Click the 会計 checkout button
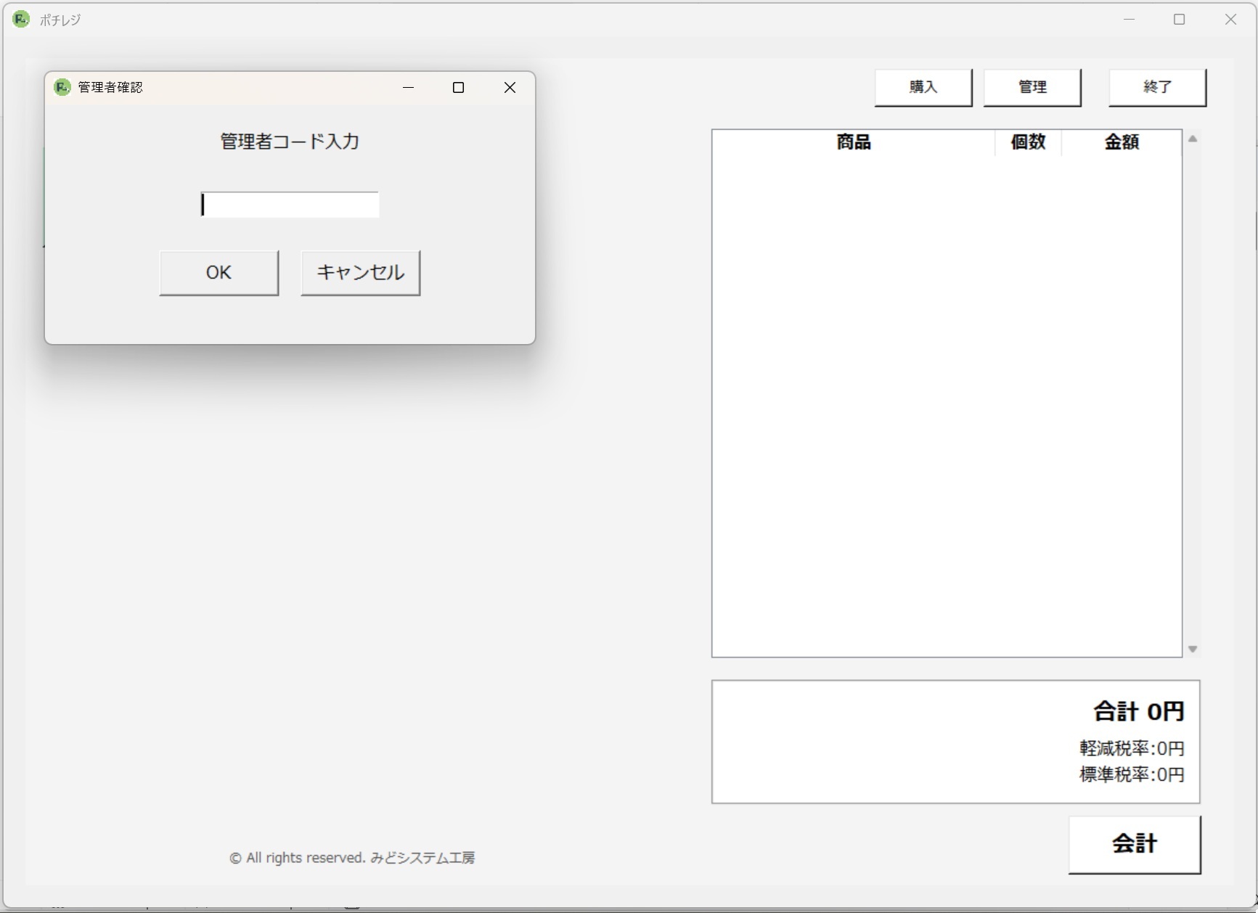Image resolution: width=1258 pixels, height=913 pixels. pos(1135,844)
